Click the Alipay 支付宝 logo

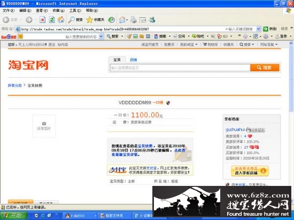[118, 170]
